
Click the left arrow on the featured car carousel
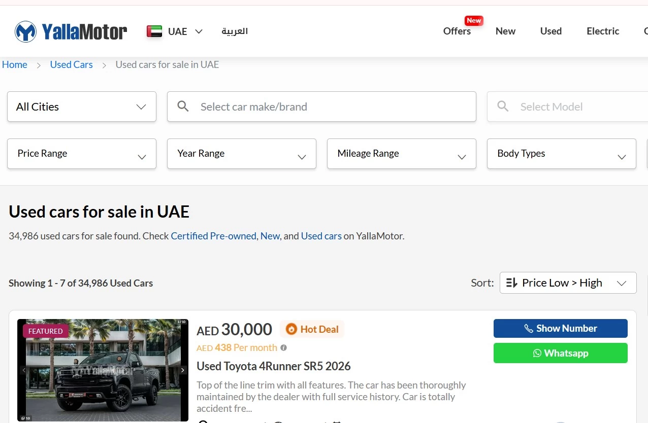click(x=23, y=370)
